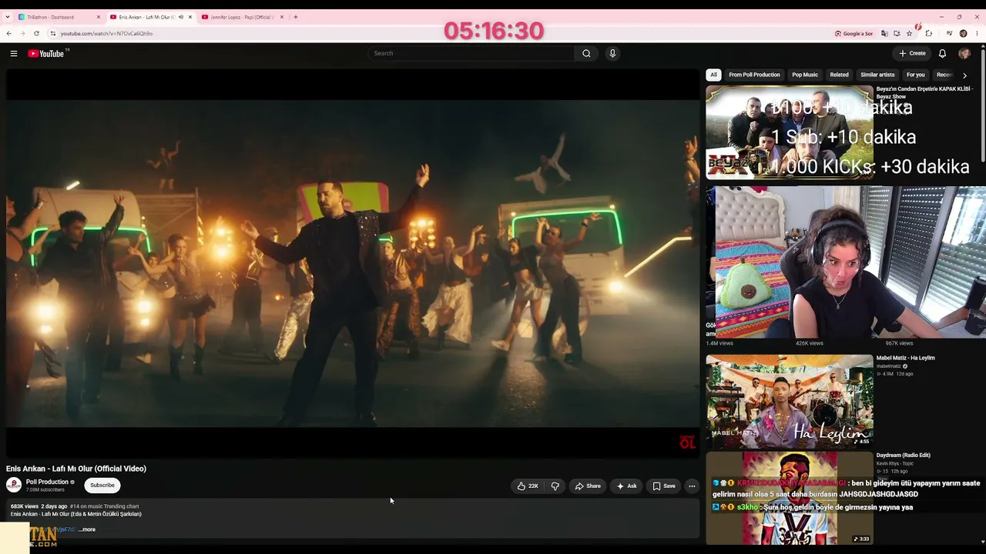
Task: Click the video title 'Enis Arıkan - Lafı Mı Olur'
Action: pyautogui.click(x=76, y=469)
